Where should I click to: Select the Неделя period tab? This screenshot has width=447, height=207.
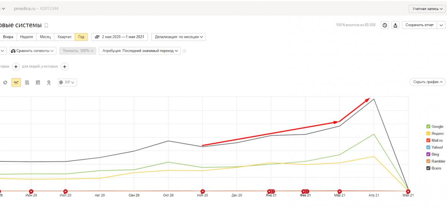coord(27,37)
